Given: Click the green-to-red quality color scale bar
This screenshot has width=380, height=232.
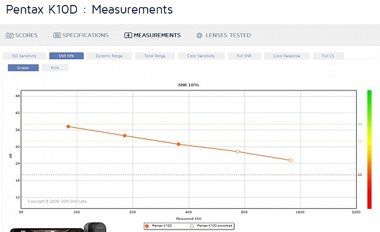Looking at the screenshot, I should coord(369,149).
